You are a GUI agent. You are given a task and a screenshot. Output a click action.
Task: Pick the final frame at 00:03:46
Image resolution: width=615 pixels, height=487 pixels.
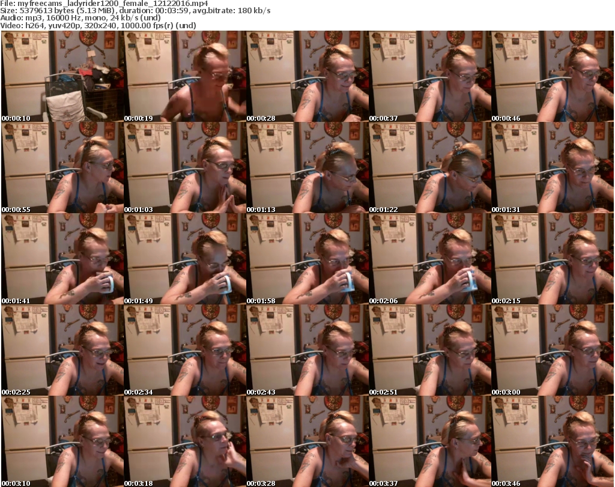pyautogui.click(x=553, y=441)
